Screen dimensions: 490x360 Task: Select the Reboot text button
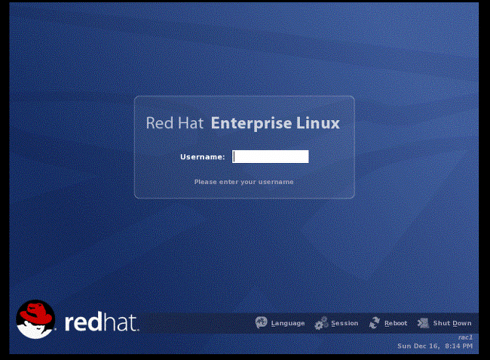click(396, 323)
